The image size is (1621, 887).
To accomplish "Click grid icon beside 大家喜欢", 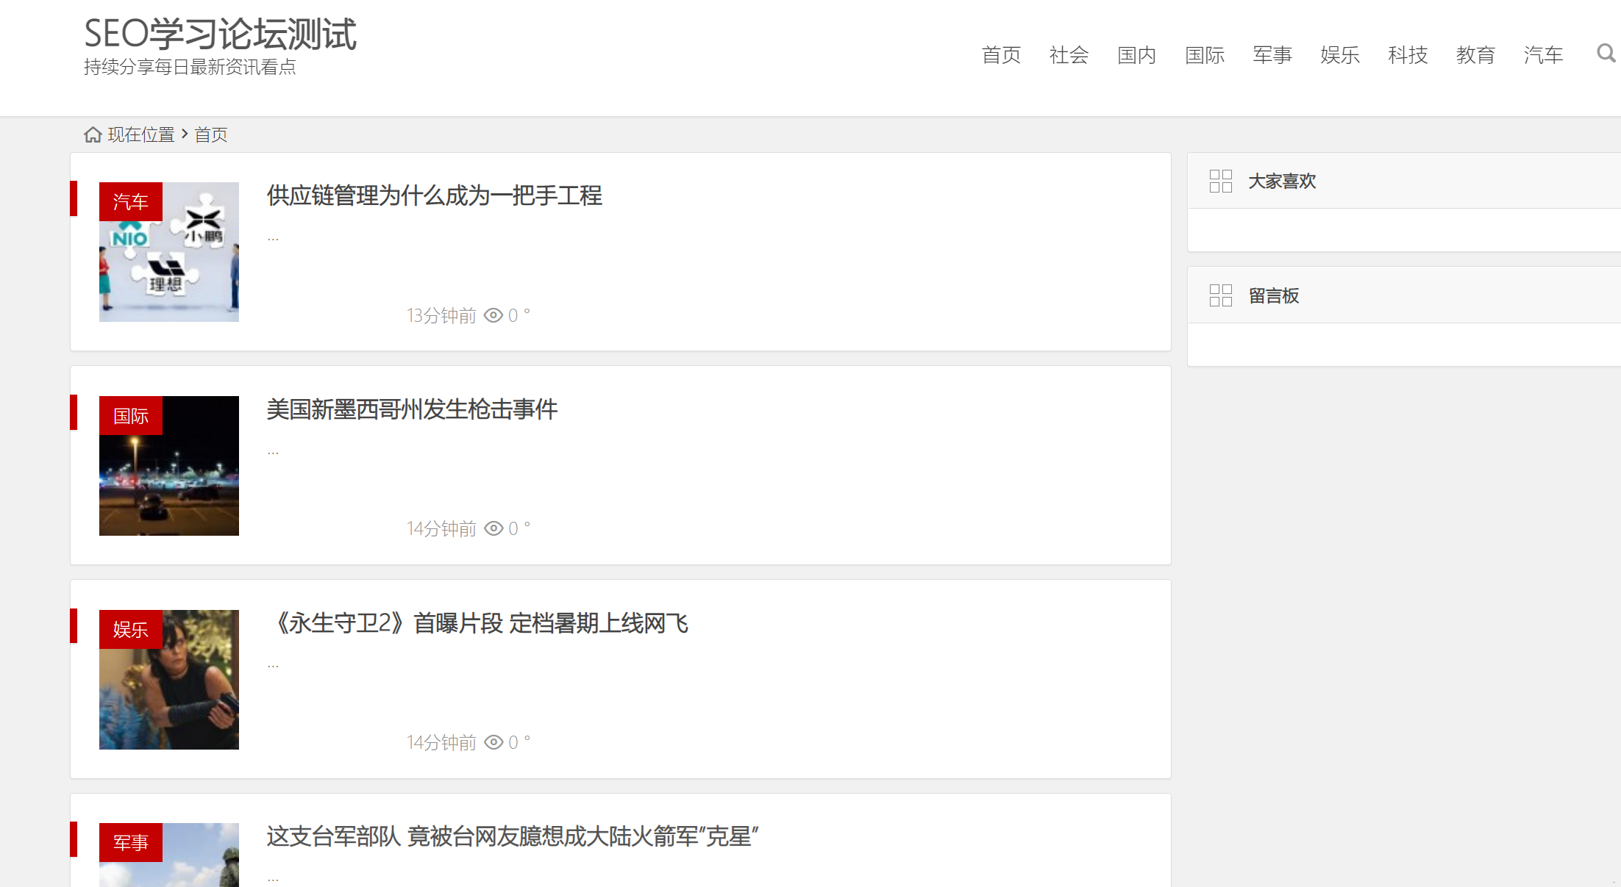I will click(1220, 181).
